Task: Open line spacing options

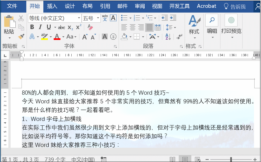Action: (171, 27)
